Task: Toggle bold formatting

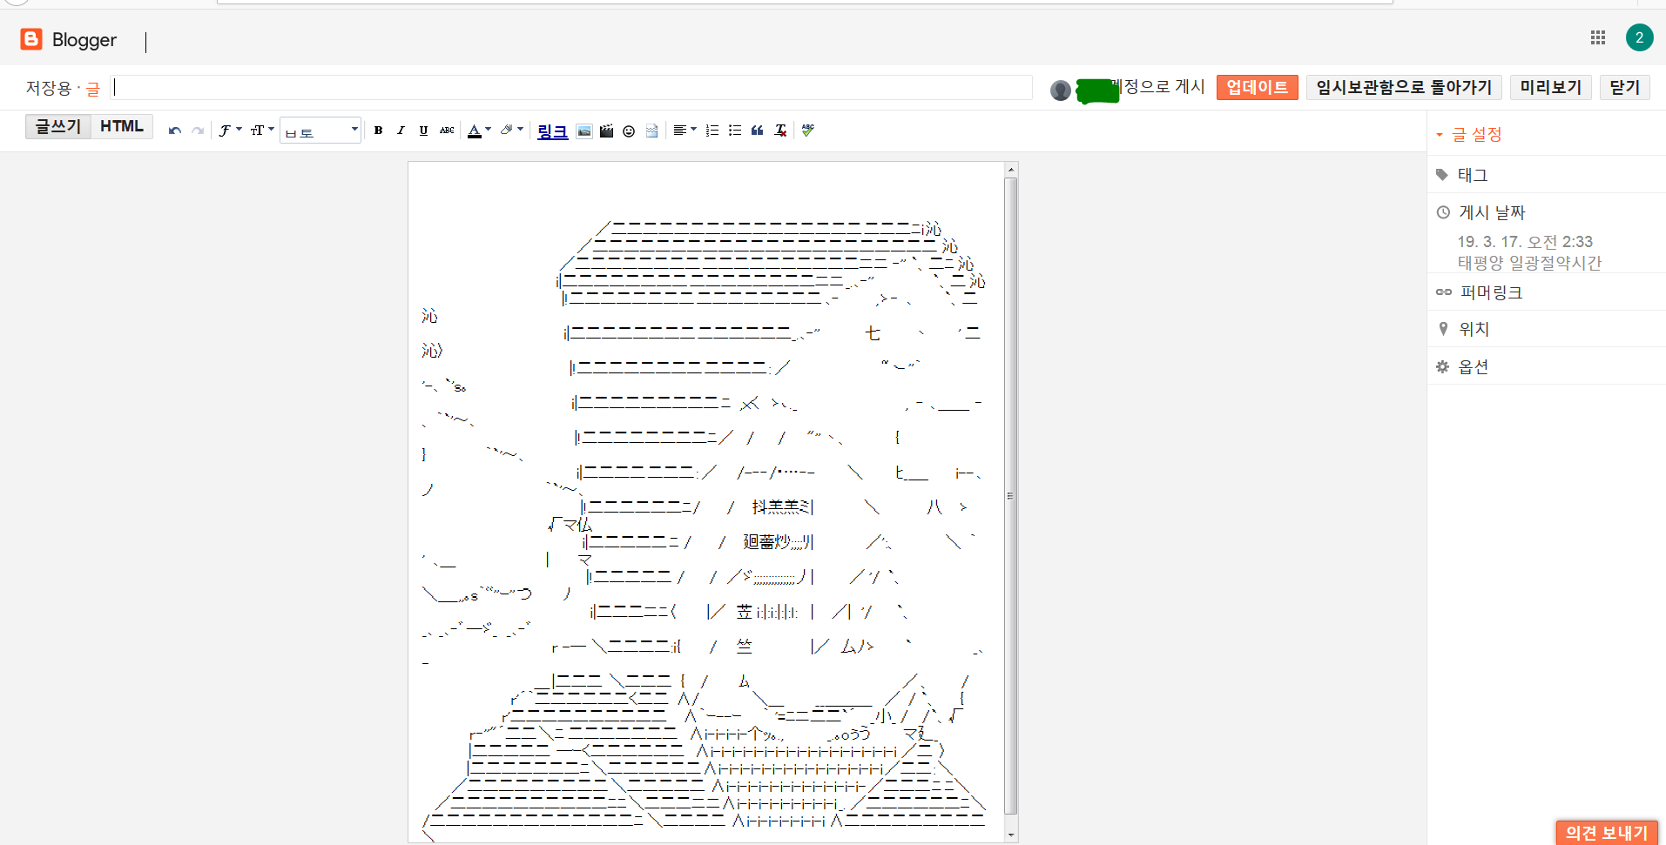Action: pos(378,131)
